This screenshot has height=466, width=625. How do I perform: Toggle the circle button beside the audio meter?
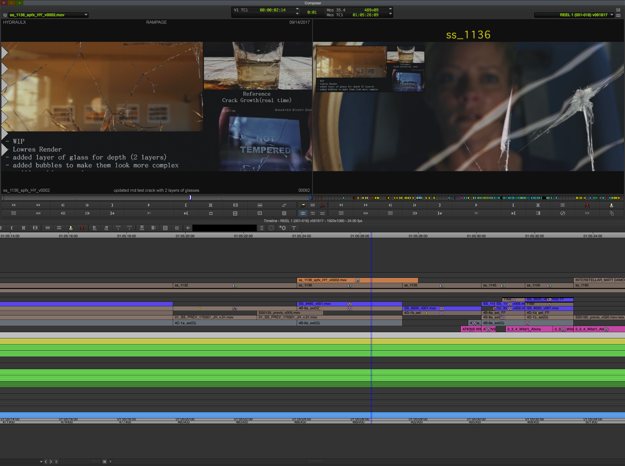(271, 228)
